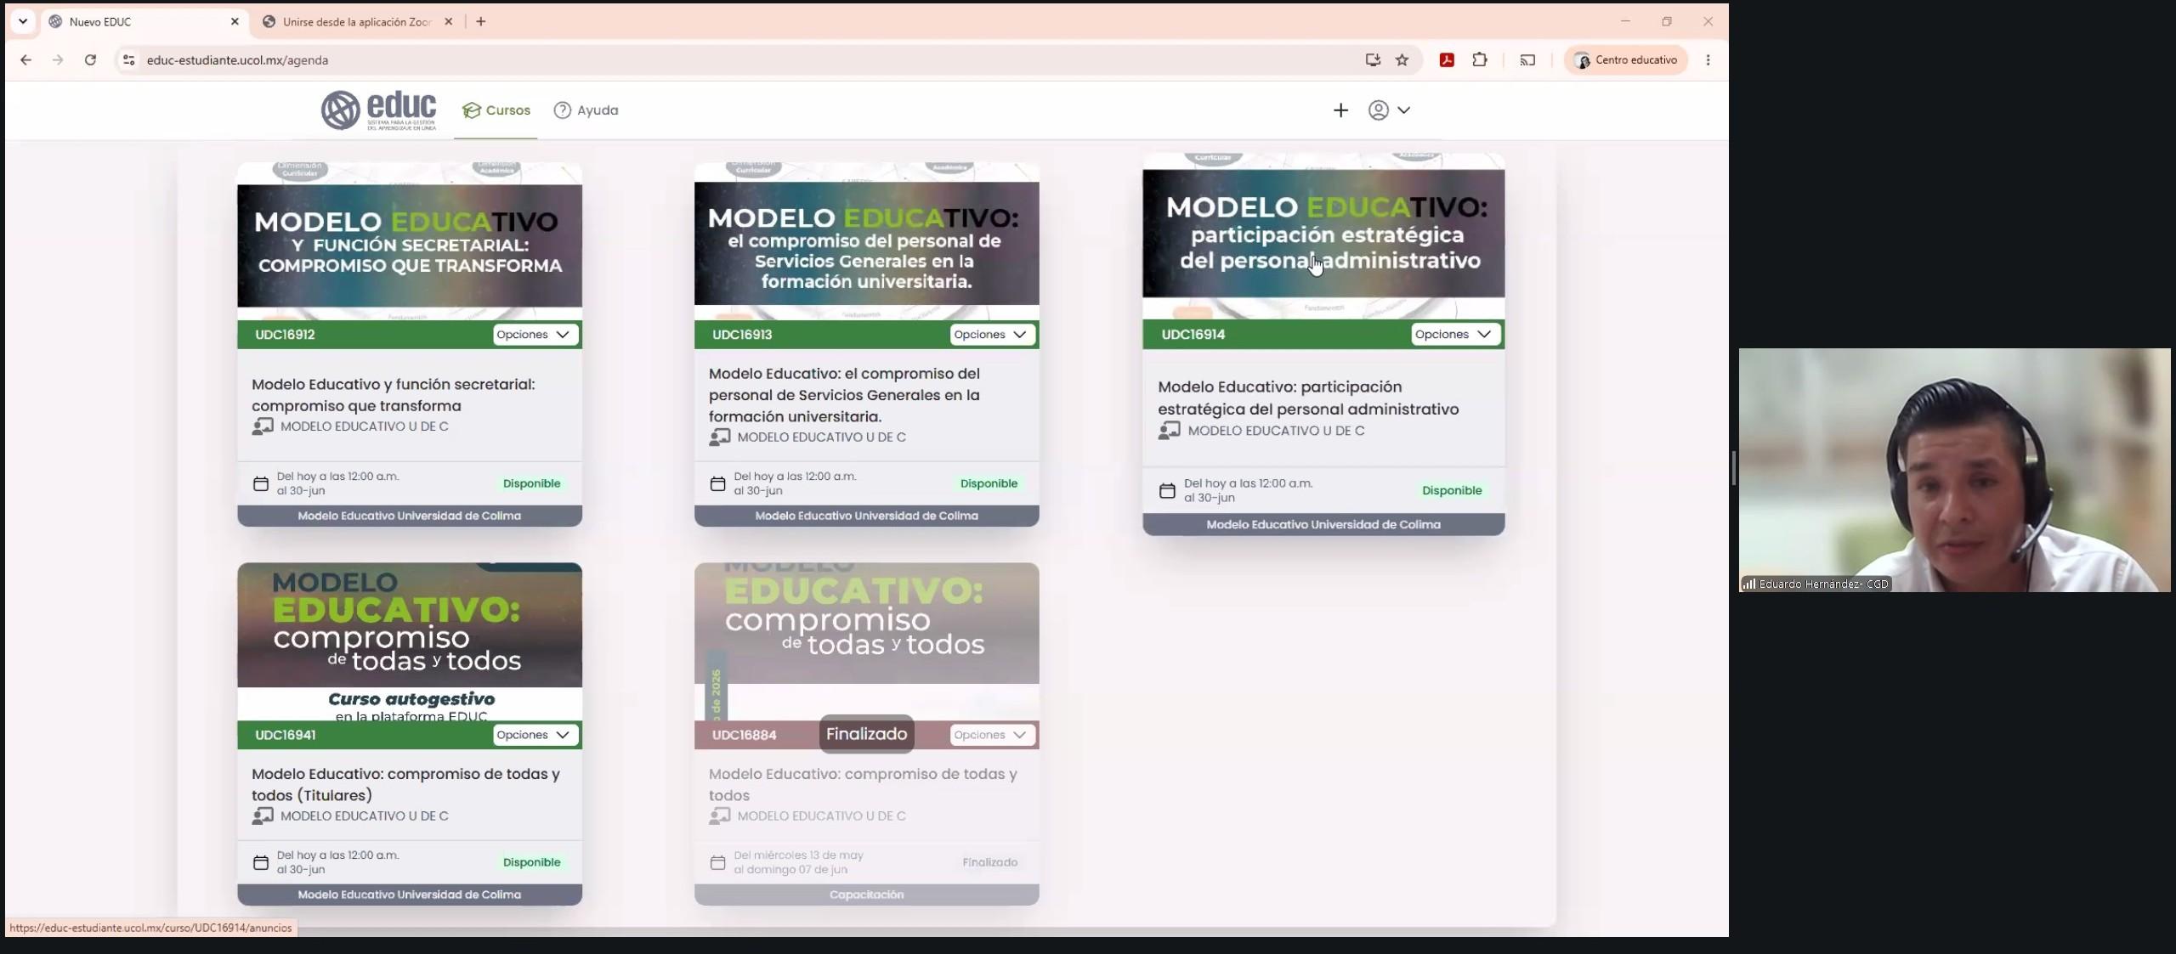Close the Unirse desde la aplicación Zoom tab

coord(449,22)
